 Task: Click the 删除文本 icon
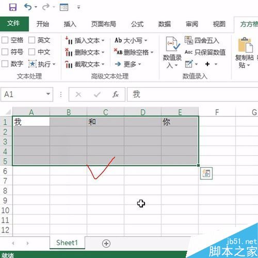69,52
